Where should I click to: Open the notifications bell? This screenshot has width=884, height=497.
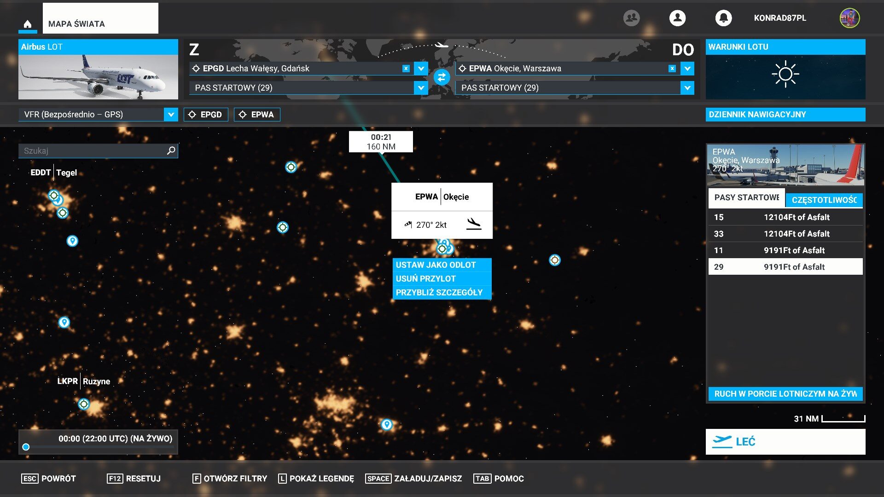(723, 18)
